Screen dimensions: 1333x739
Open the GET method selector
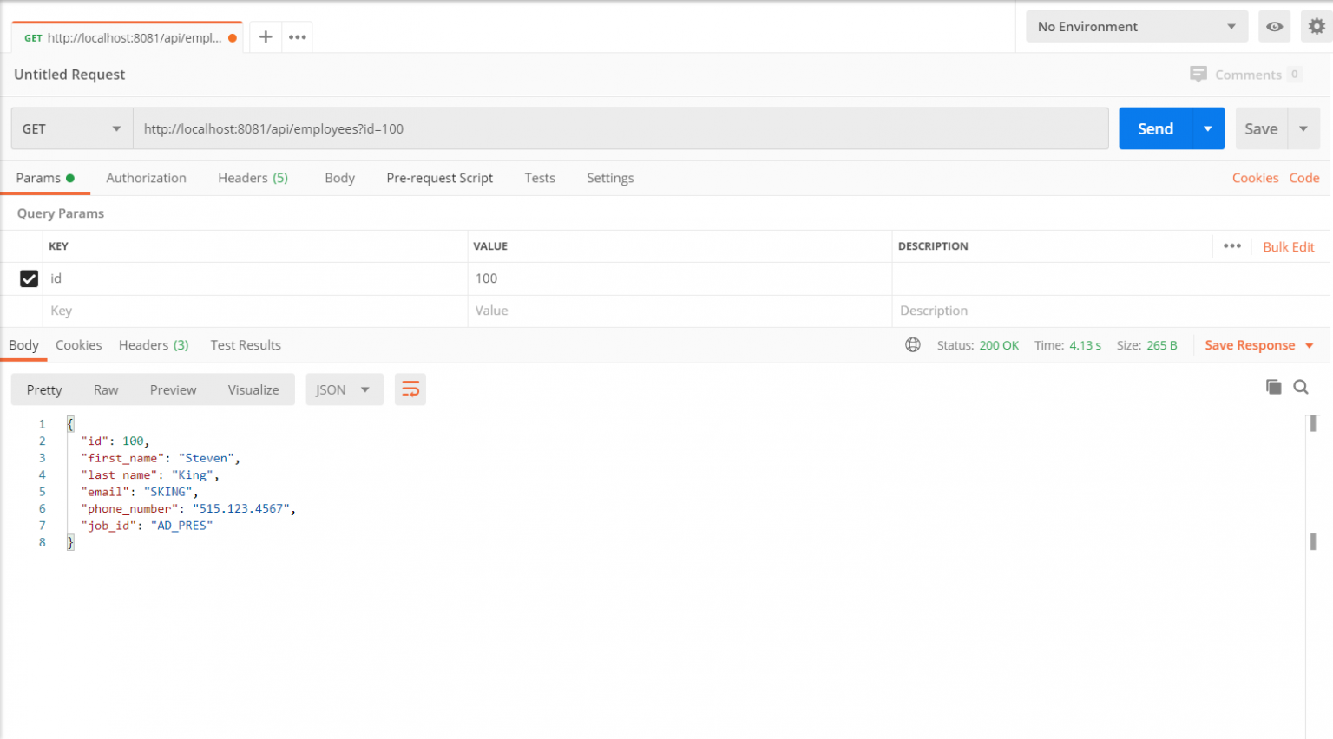pos(70,128)
